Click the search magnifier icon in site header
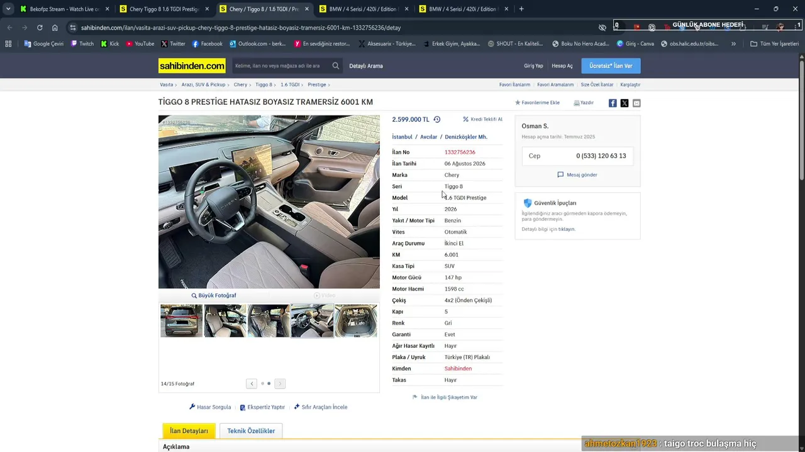Screen dimensions: 805x452 coord(336,66)
